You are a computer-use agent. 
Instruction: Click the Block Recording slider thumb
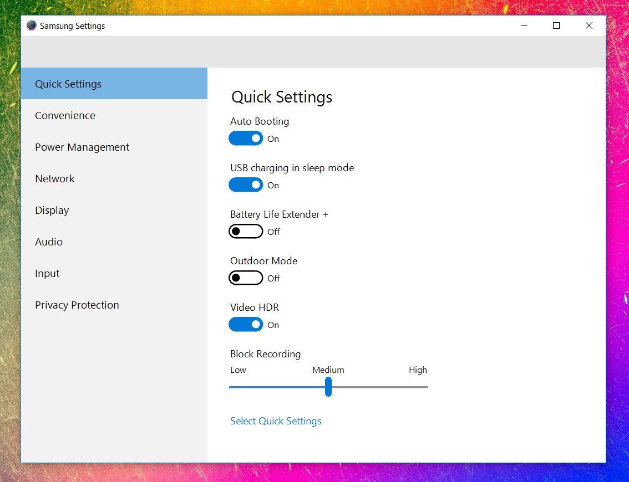(328, 387)
